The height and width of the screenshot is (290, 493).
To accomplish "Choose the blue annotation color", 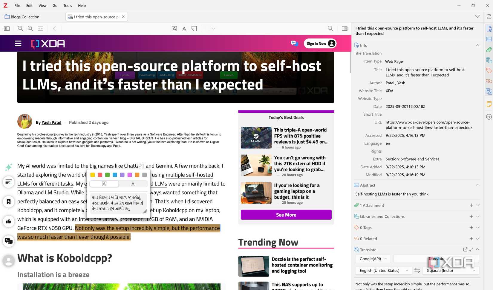I will pos(115,175).
